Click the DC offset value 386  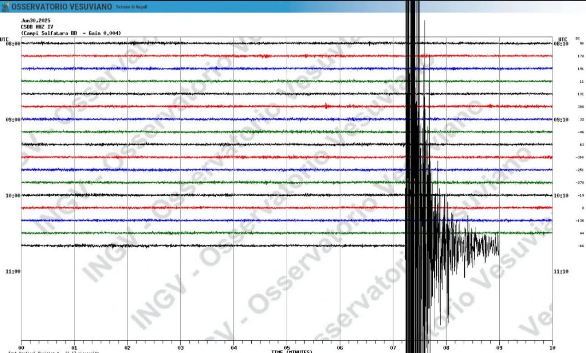(x=581, y=107)
